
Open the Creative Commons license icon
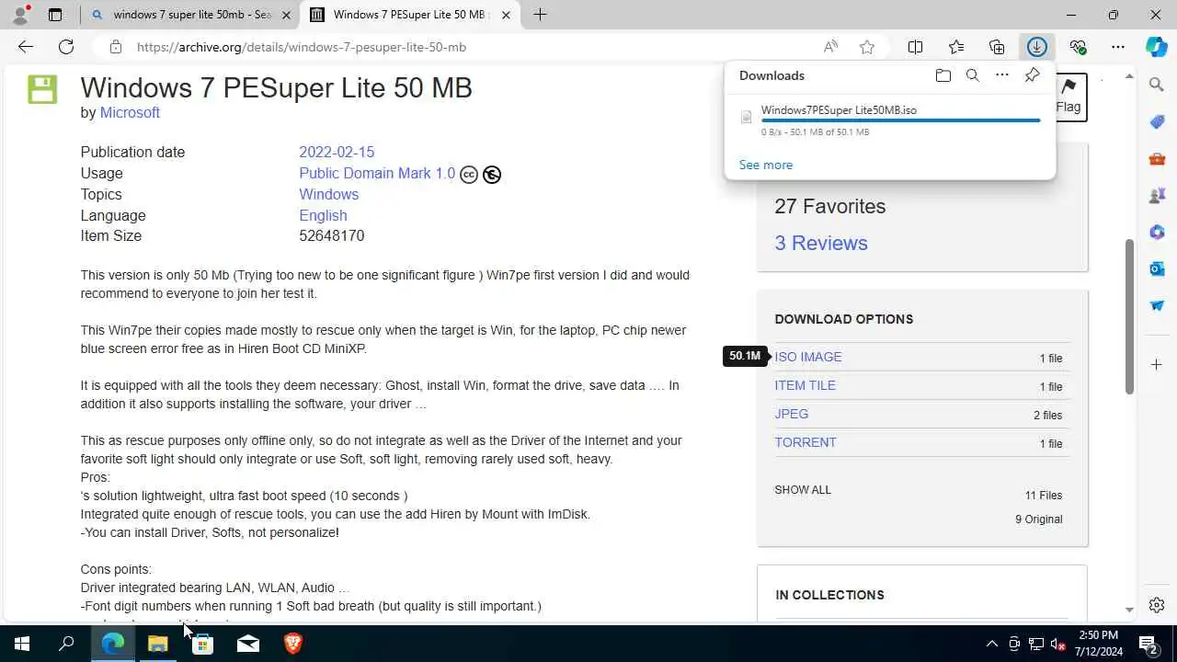pos(469,174)
